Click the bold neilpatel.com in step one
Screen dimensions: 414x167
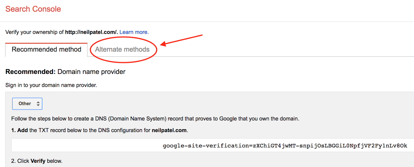[169, 130]
